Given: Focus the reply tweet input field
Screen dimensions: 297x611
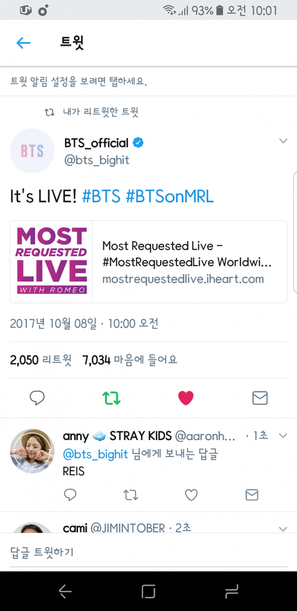Looking at the screenshot, I should pyautogui.click(x=148, y=552).
